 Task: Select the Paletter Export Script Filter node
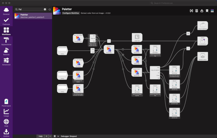coord(137,72)
